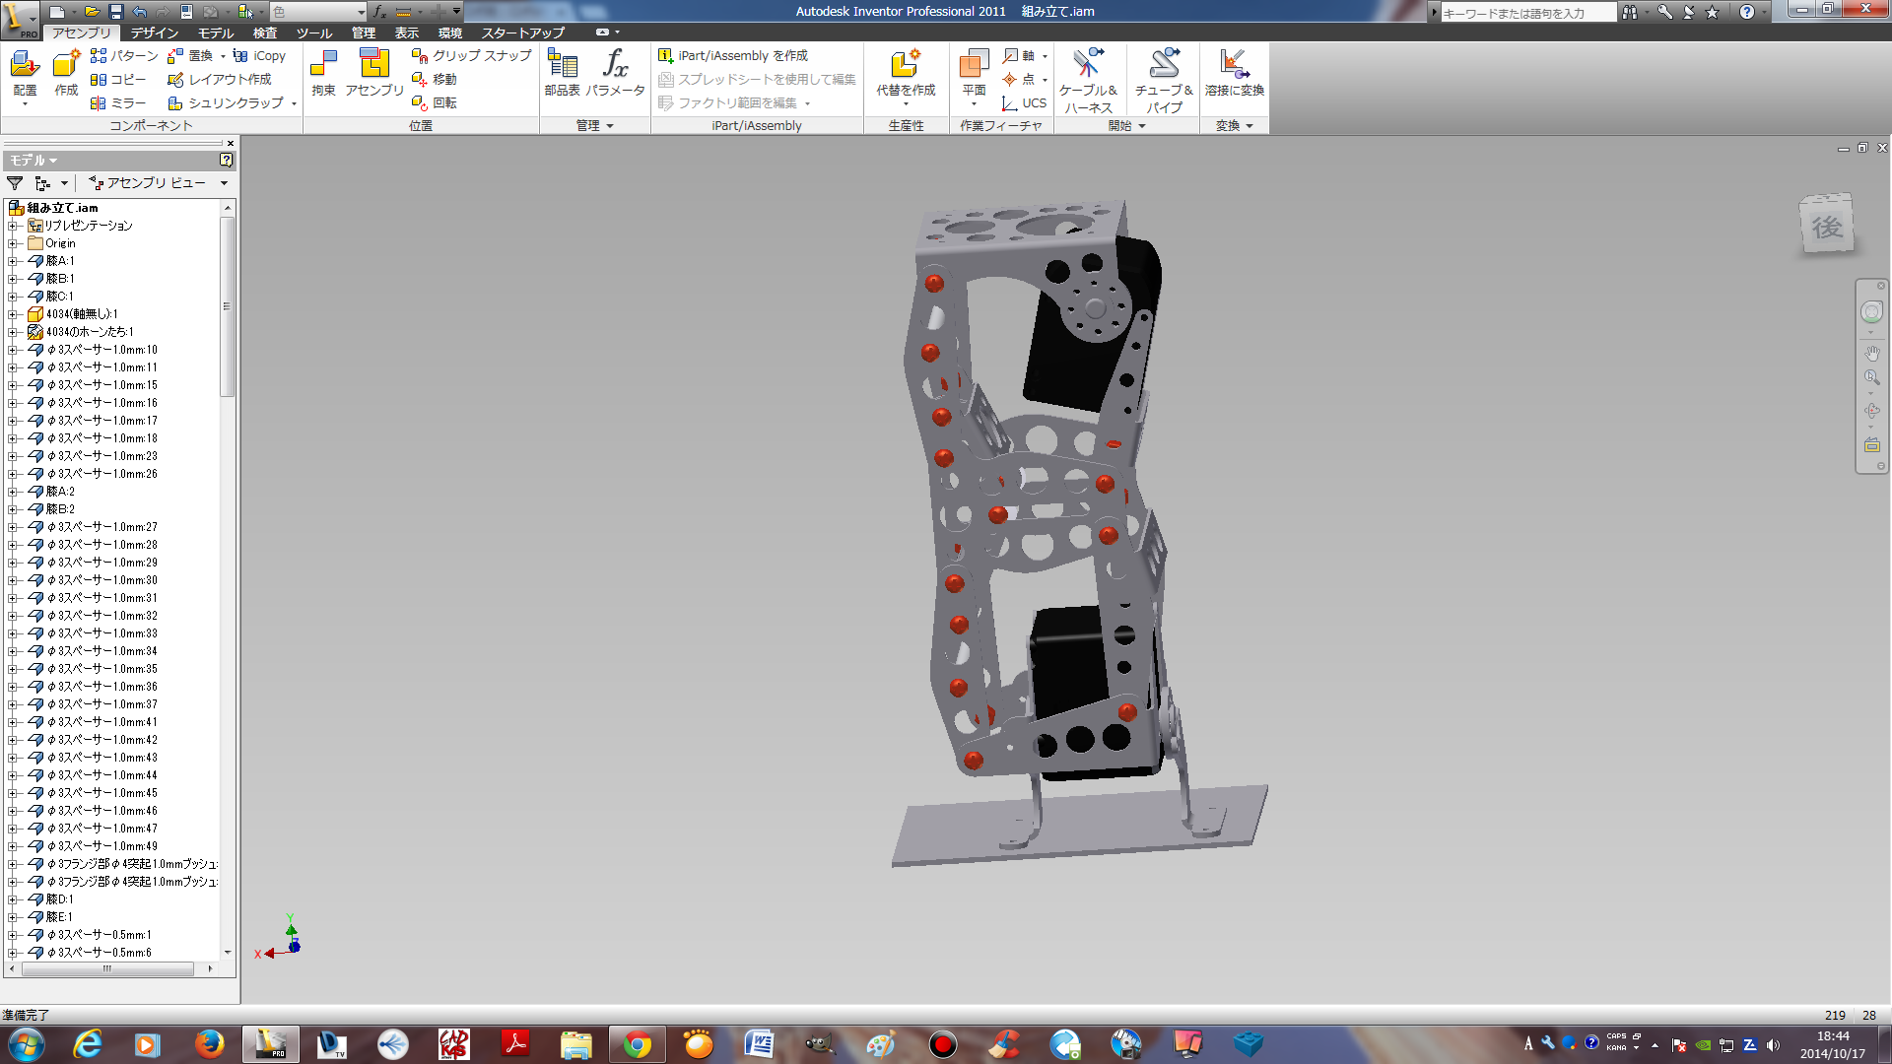This screenshot has width=1892, height=1064.
Task: Click the steering wheel icon in navigation bar
Action: tap(1871, 312)
